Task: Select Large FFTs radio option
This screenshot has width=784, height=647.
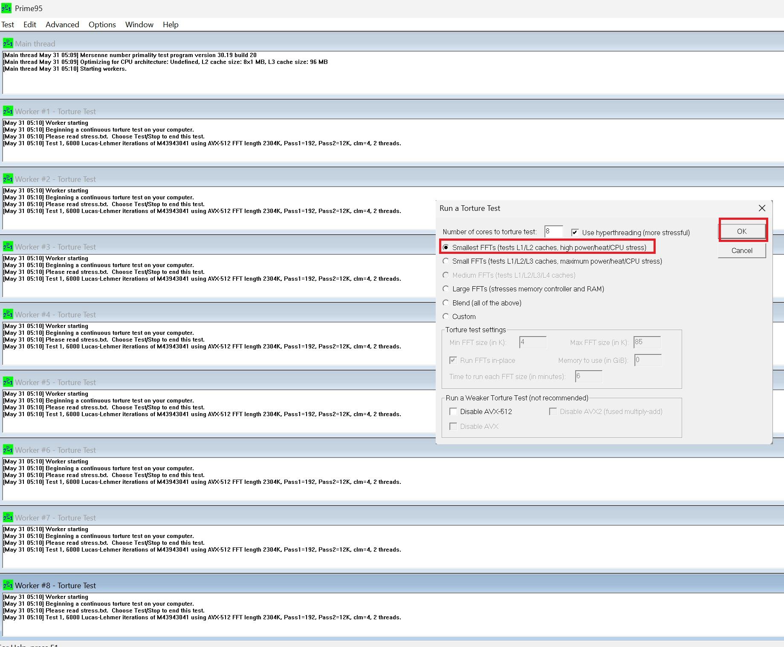Action: click(x=446, y=289)
